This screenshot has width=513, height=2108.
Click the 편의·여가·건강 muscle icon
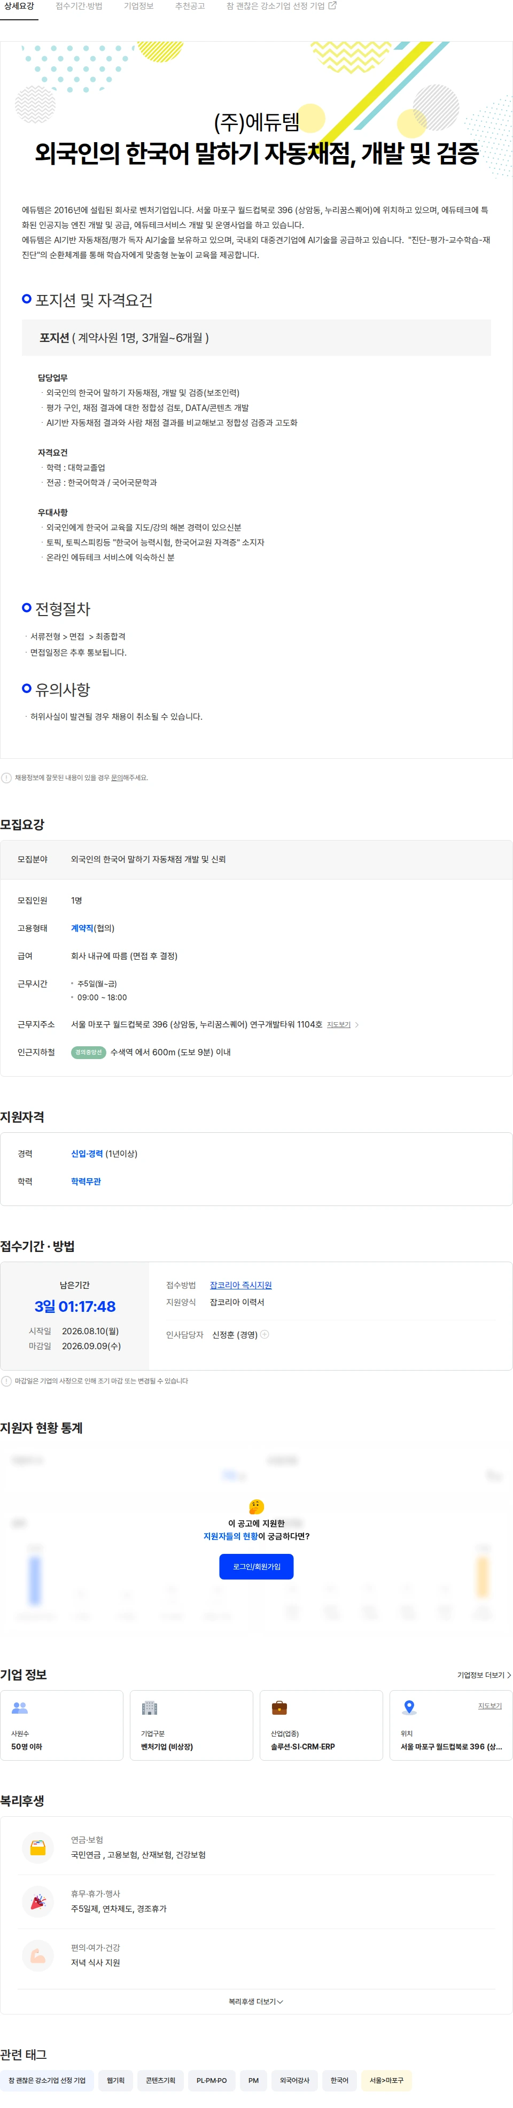click(x=37, y=1956)
